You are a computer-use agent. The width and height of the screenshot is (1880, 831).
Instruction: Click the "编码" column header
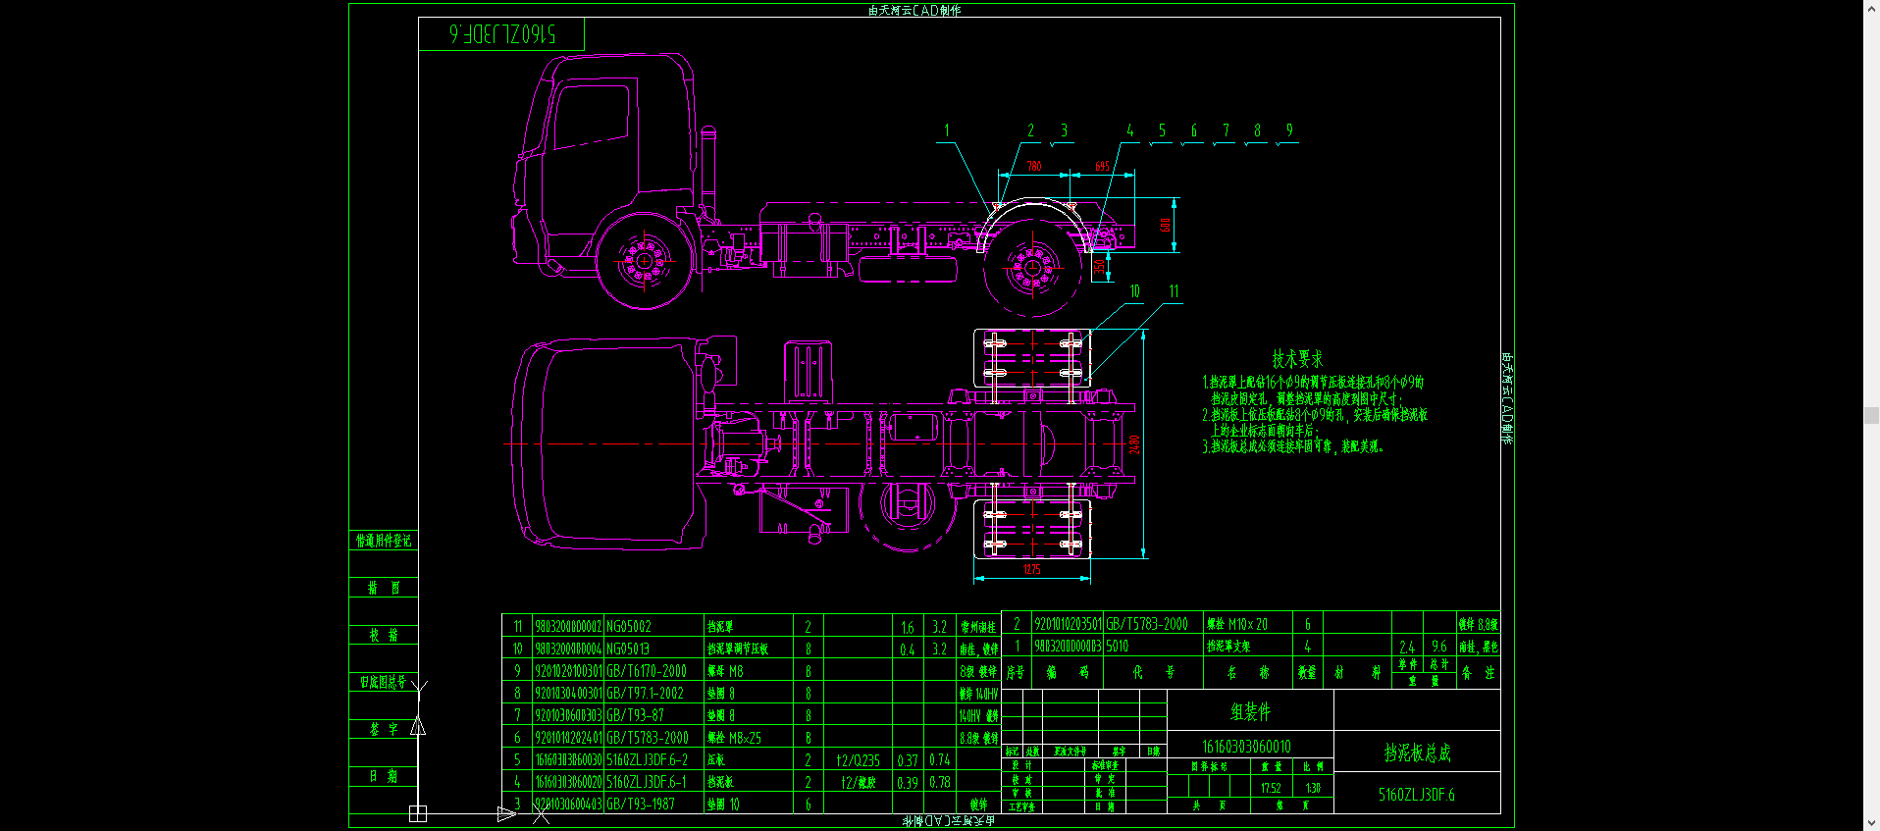(x=1068, y=673)
